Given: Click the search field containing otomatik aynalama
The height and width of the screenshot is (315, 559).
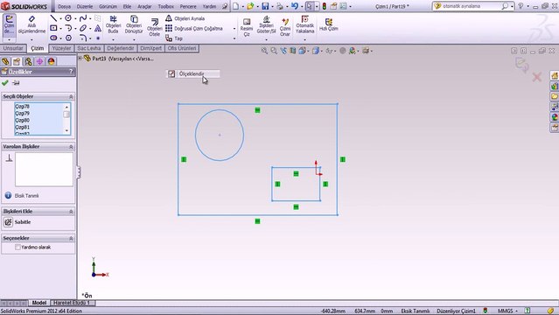Looking at the screenshot, I should (472, 6).
